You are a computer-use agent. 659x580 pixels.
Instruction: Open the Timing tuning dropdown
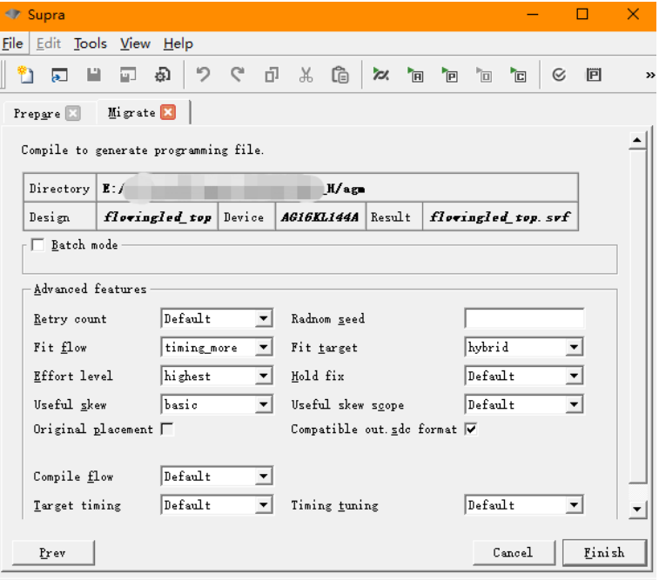(x=524, y=505)
